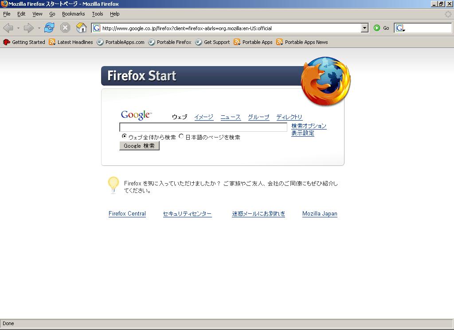Open the ニュース search link
Screen dimensions: 454x330
click(231, 117)
